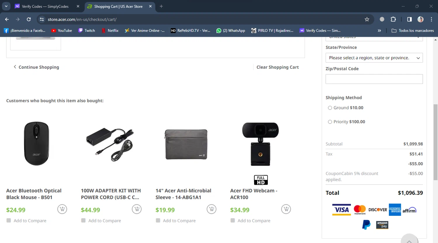Open the Facebook bookmark
This screenshot has width=438, height=243.
(x=25, y=30)
